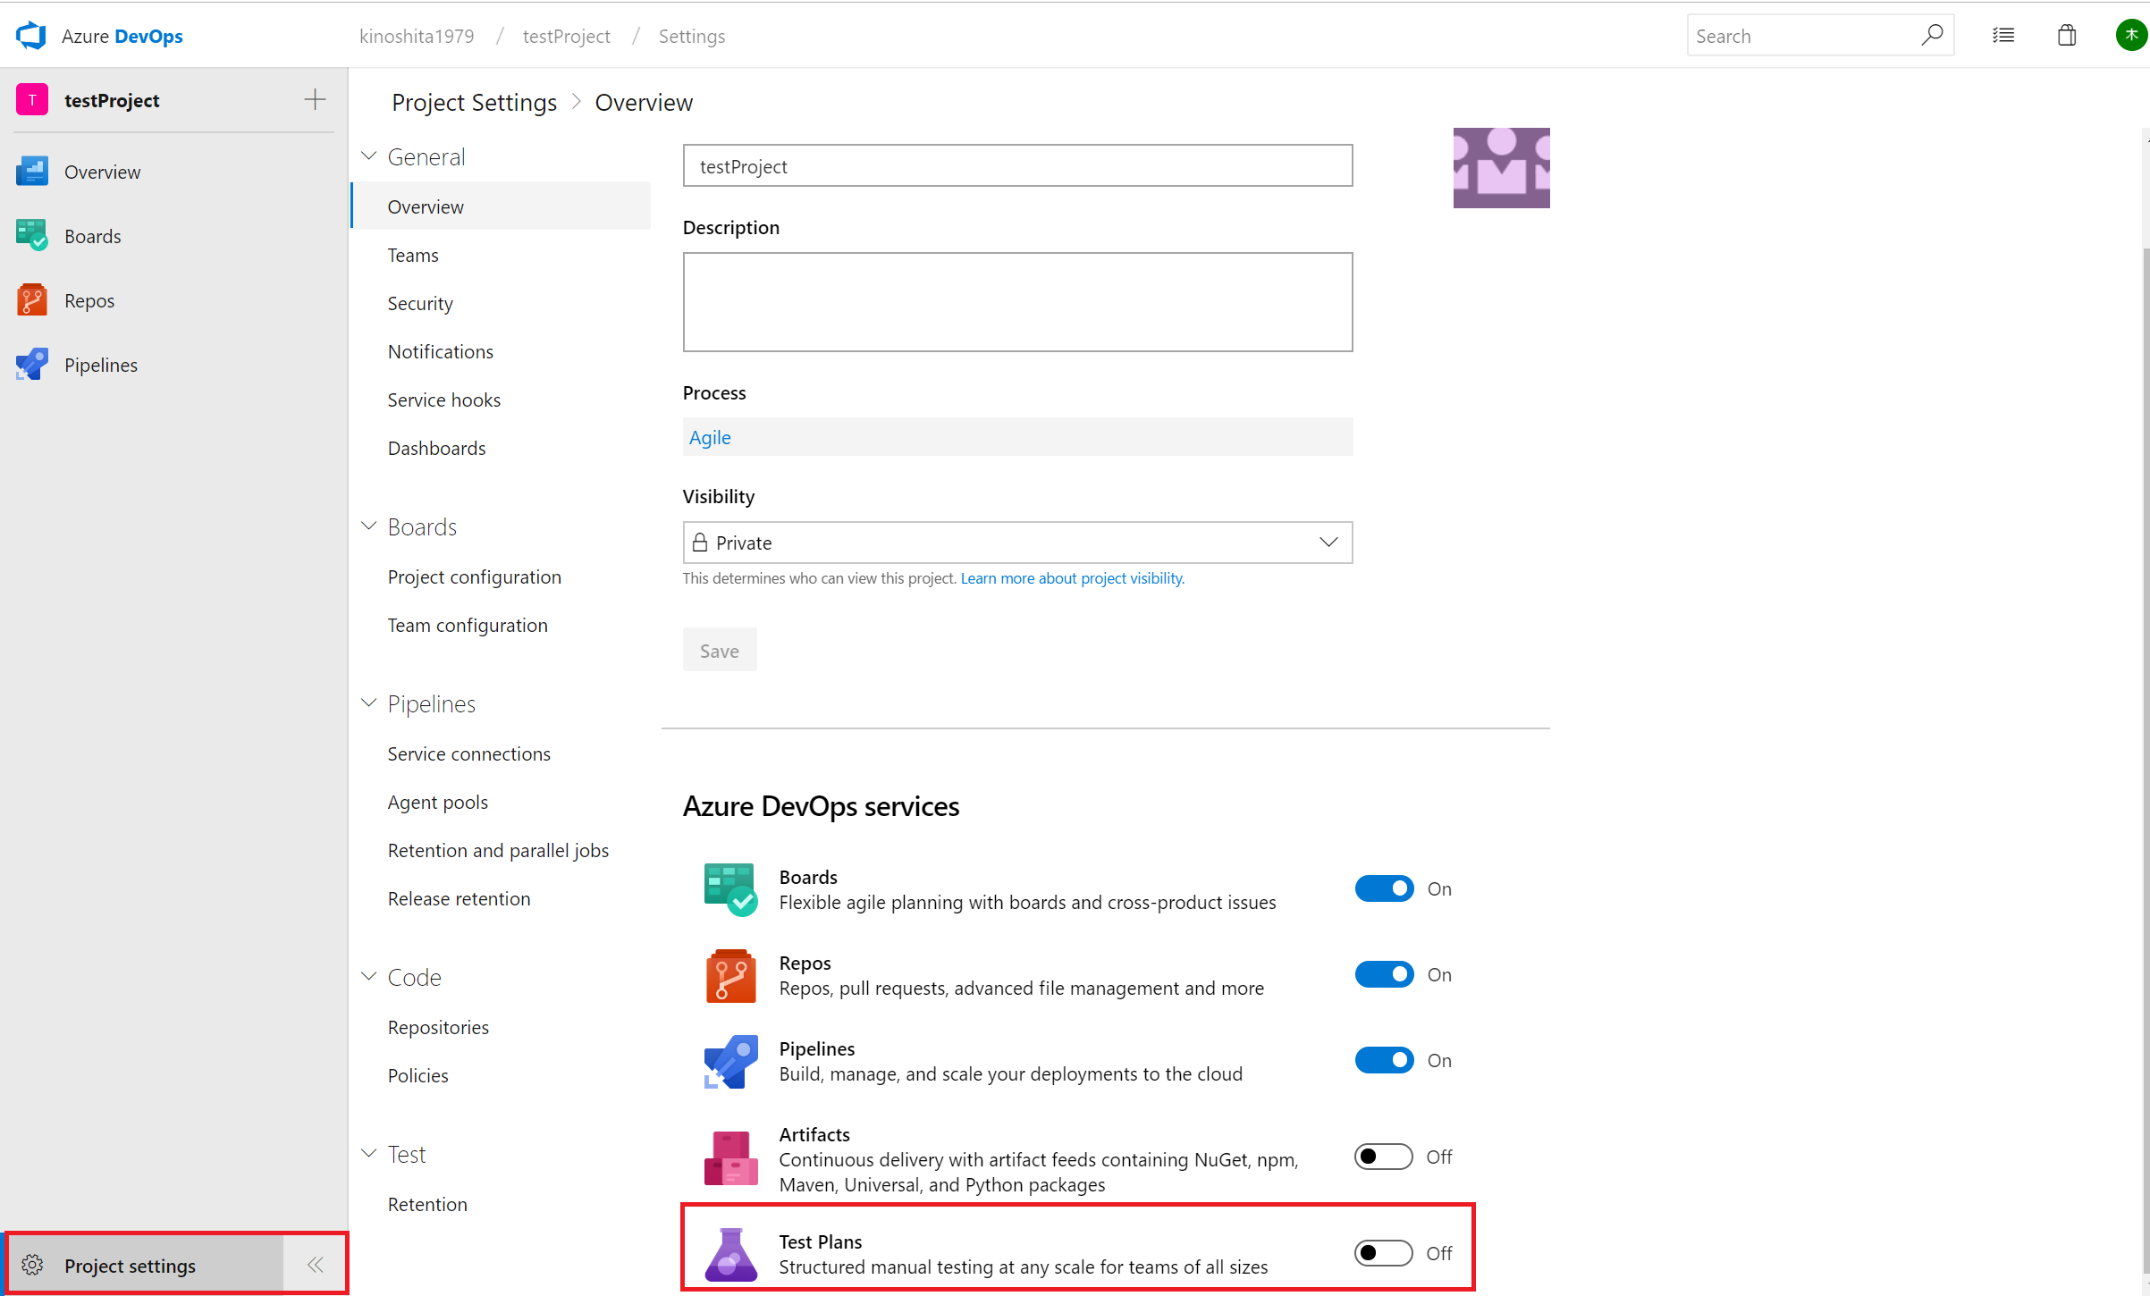Open Project configuration under Boards
Viewport: 2150px width, 1296px height.
click(474, 576)
